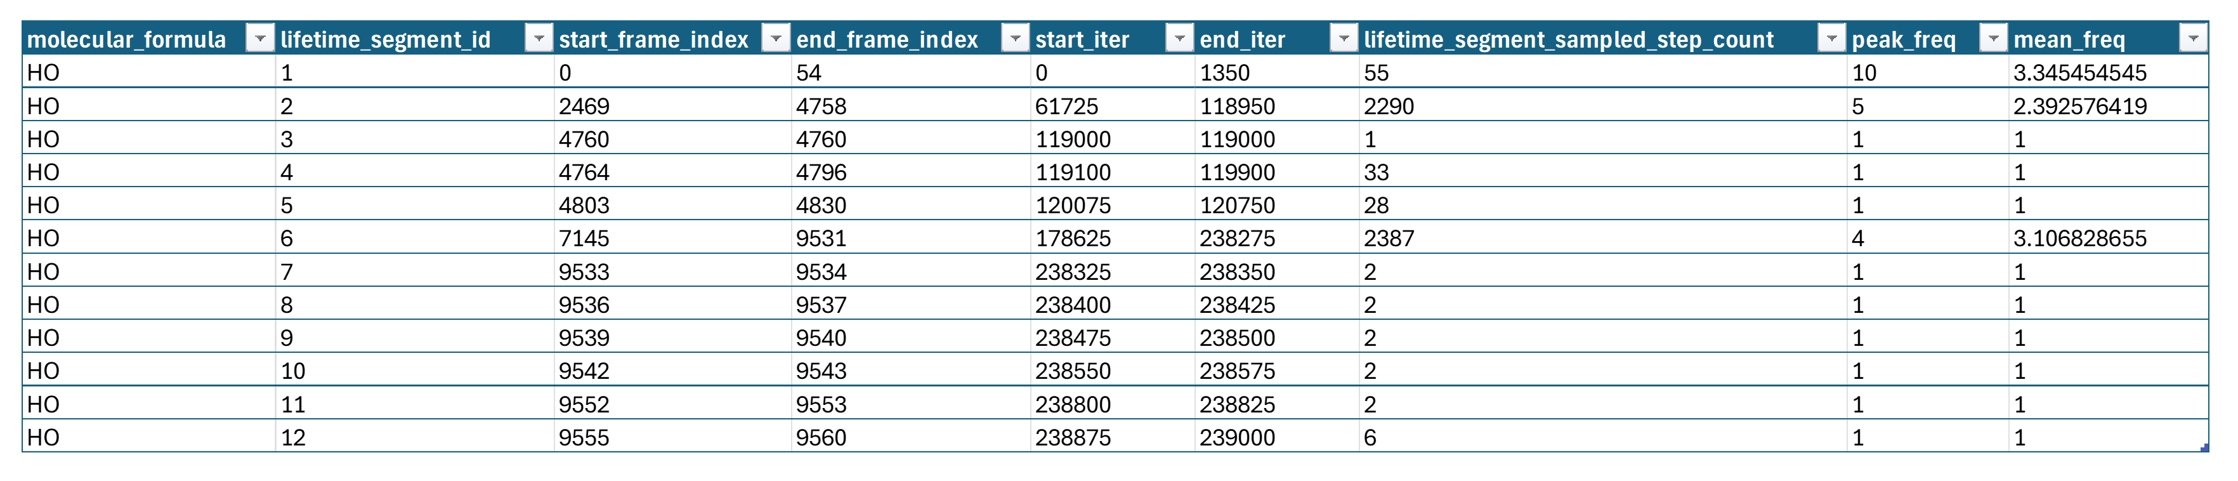Click HO in the segment 6 row
The height and width of the screenshot is (481, 2238).
point(43,239)
